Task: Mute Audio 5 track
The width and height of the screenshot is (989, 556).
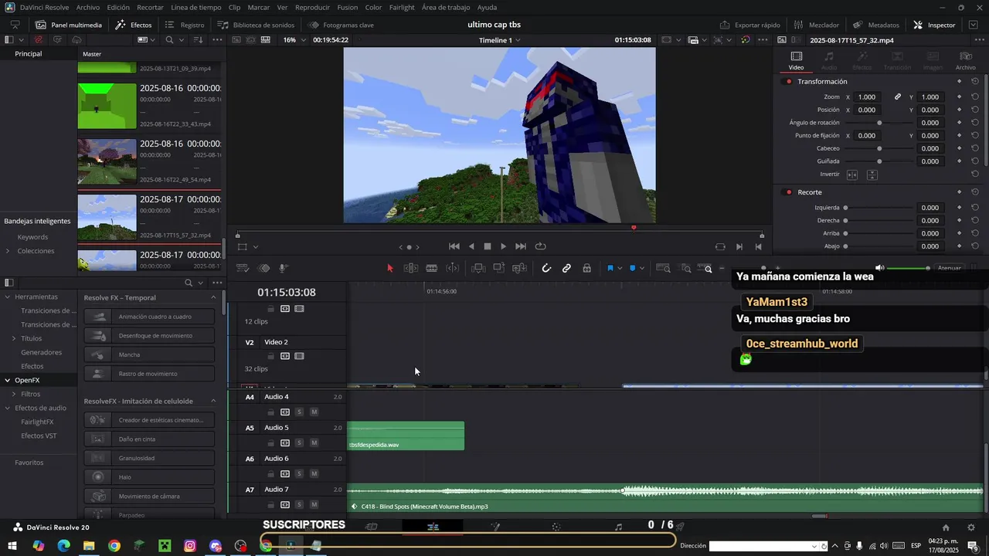Action: tap(314, 443)
